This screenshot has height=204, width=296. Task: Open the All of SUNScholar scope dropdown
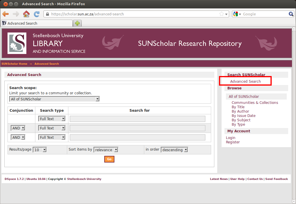[x=54, y=99]
